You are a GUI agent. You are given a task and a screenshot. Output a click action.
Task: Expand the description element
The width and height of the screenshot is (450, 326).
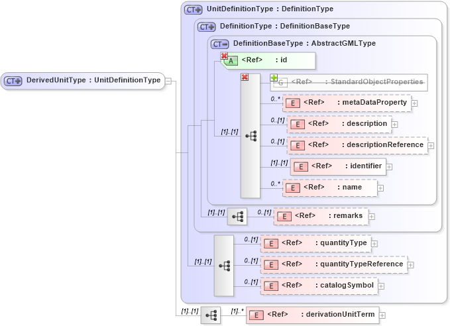(x=394, y=125)
